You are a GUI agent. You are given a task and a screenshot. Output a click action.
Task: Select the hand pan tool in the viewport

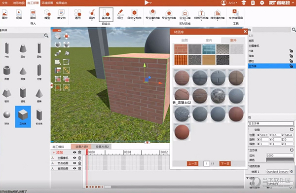pos(58,36)
